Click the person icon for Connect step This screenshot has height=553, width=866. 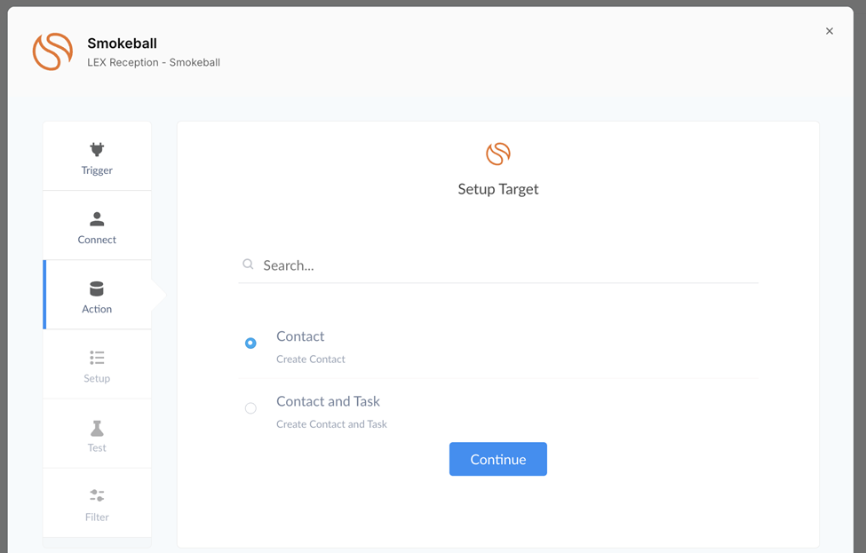pos(97,218)
